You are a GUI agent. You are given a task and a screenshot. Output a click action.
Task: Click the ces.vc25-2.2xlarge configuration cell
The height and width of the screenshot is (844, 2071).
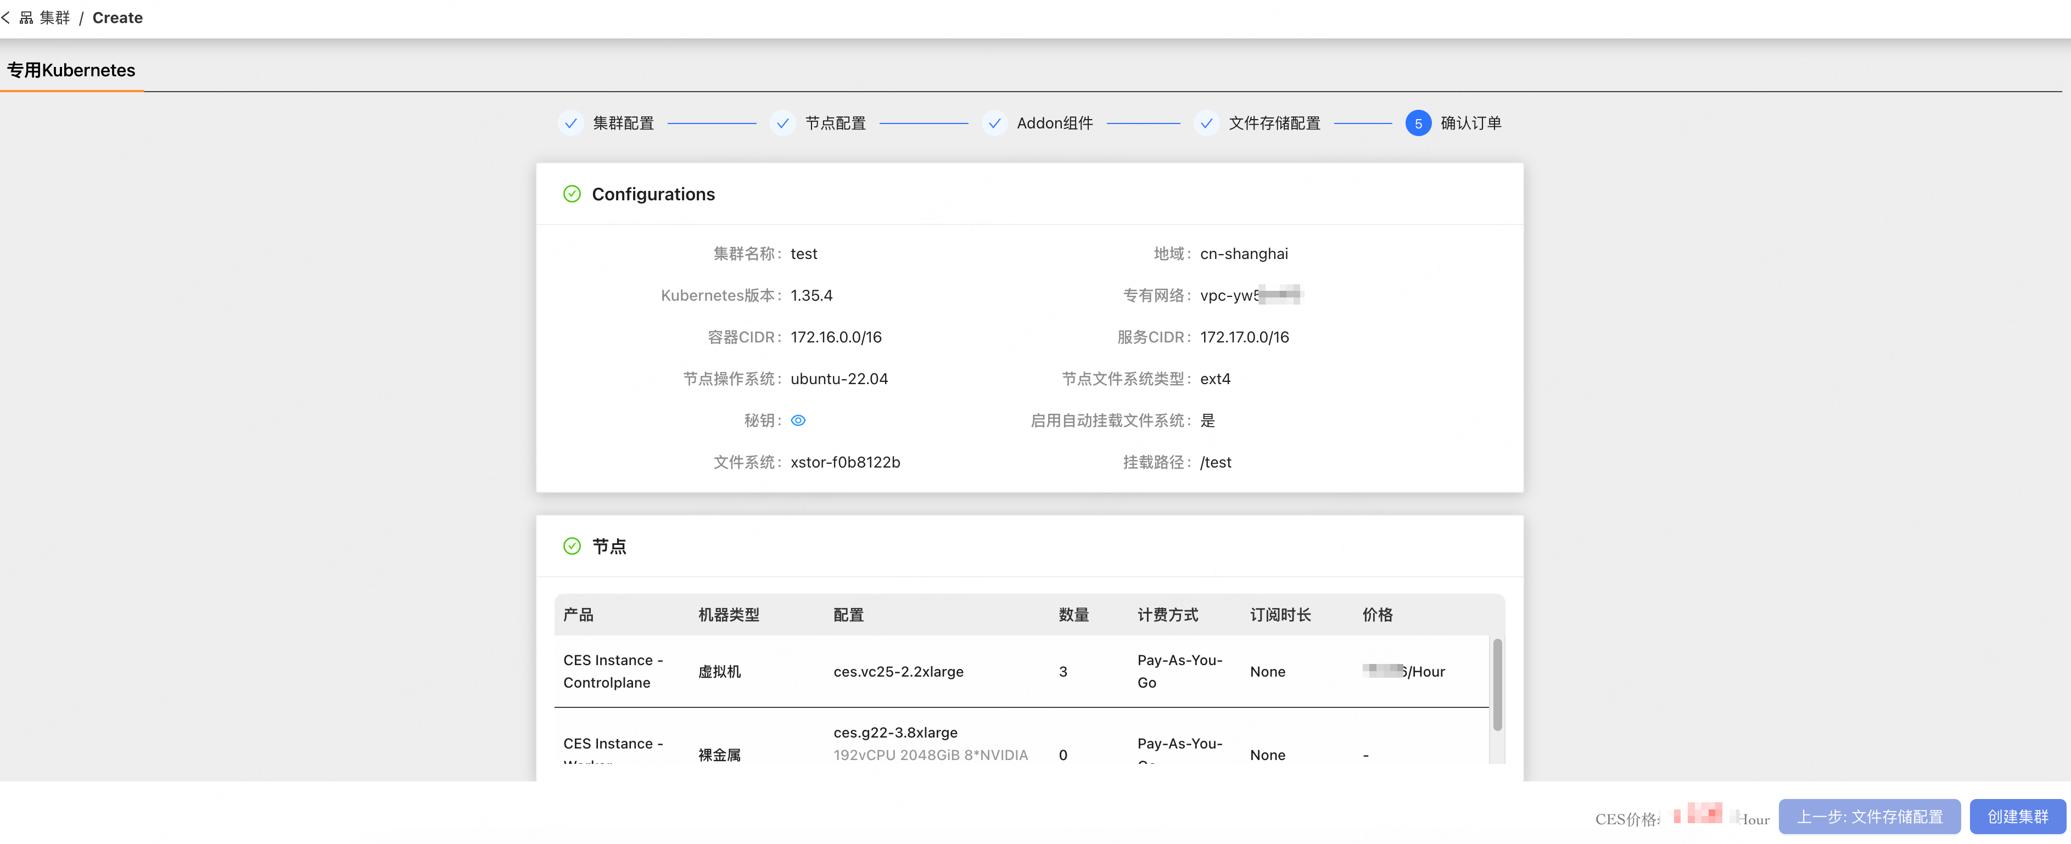(x=898, y=672)
